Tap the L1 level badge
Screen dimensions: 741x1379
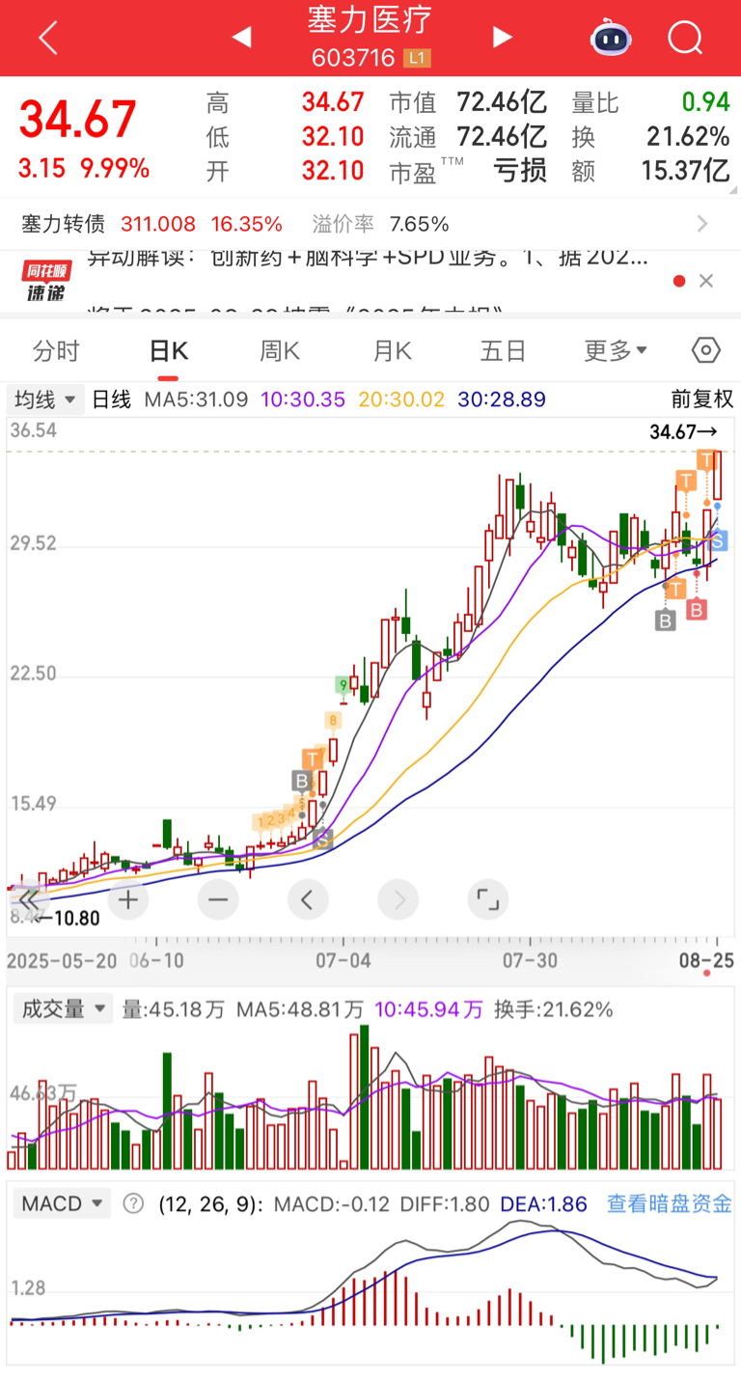tap(417, 58)
